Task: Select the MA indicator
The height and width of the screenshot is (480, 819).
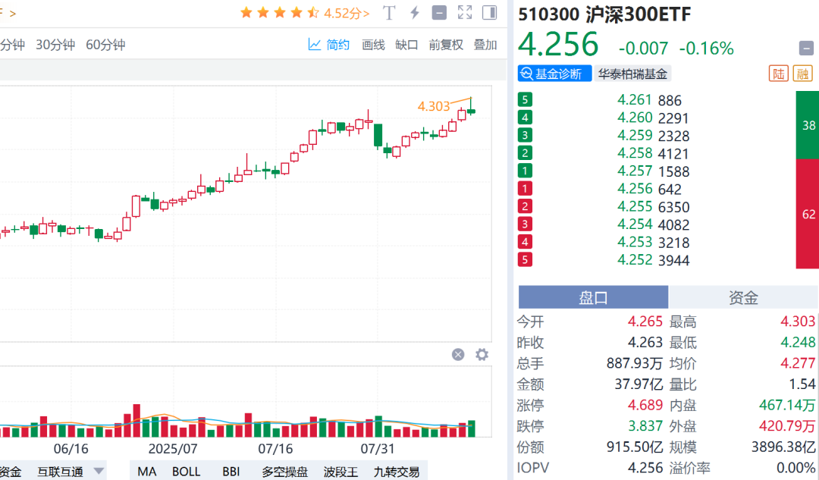Action: click(147, 471)
